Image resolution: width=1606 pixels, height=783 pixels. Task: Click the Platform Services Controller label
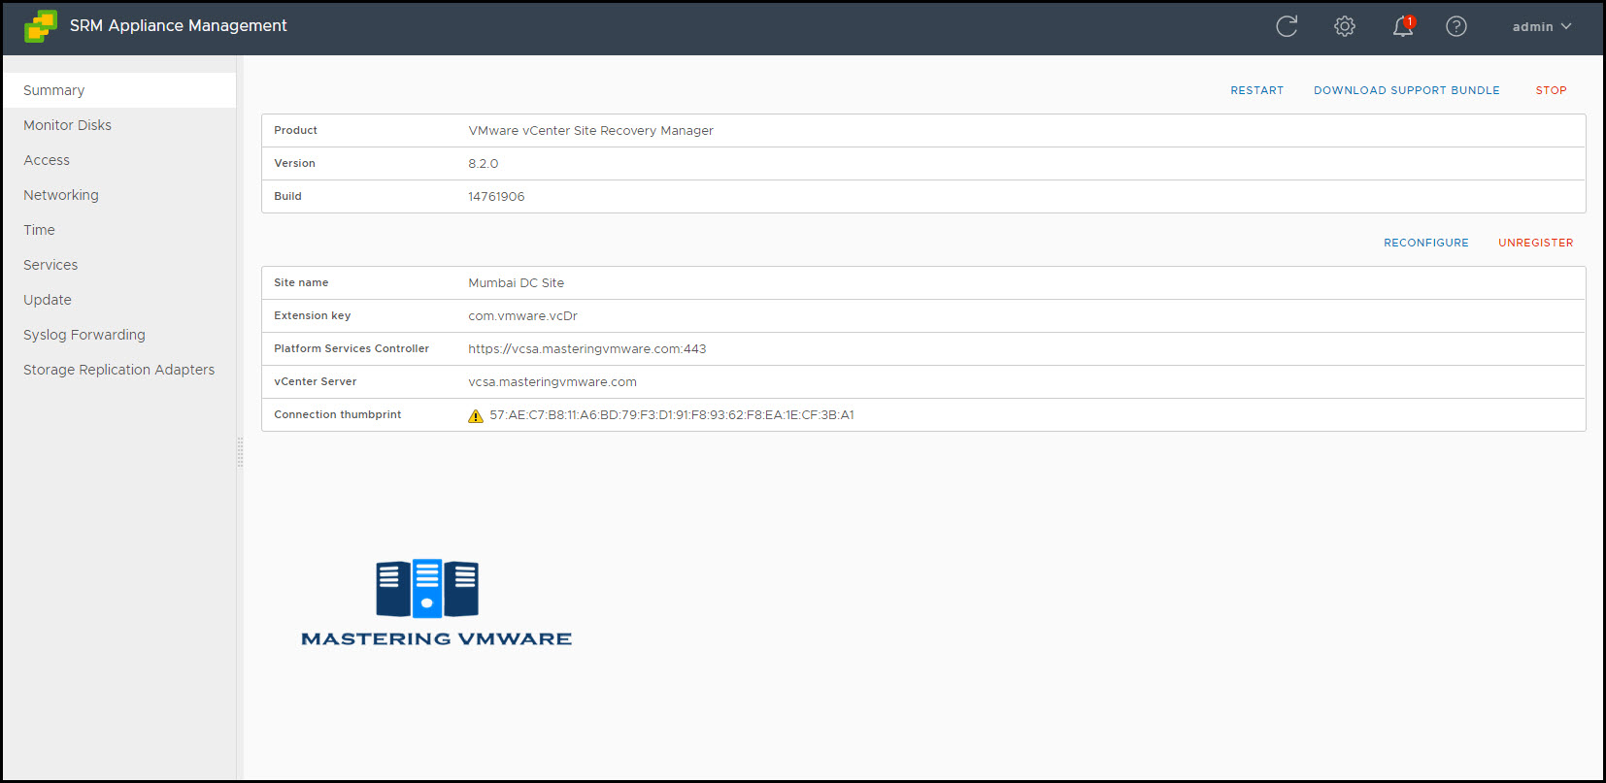click(x=351, y=348)
